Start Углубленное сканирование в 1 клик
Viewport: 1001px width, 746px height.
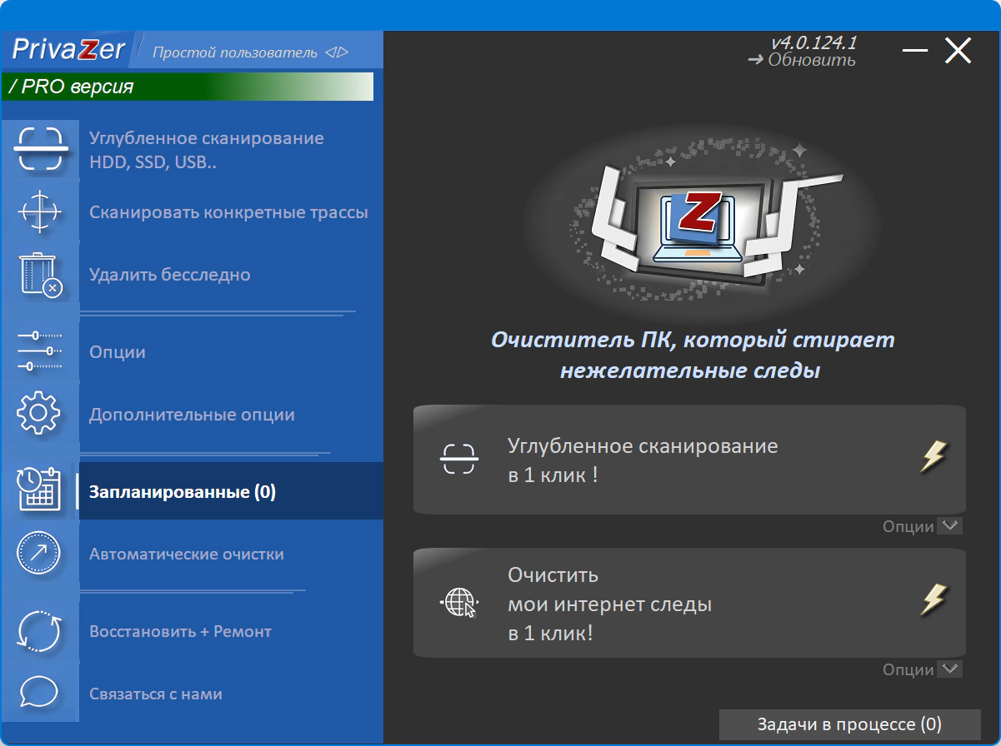coord(689,460)
